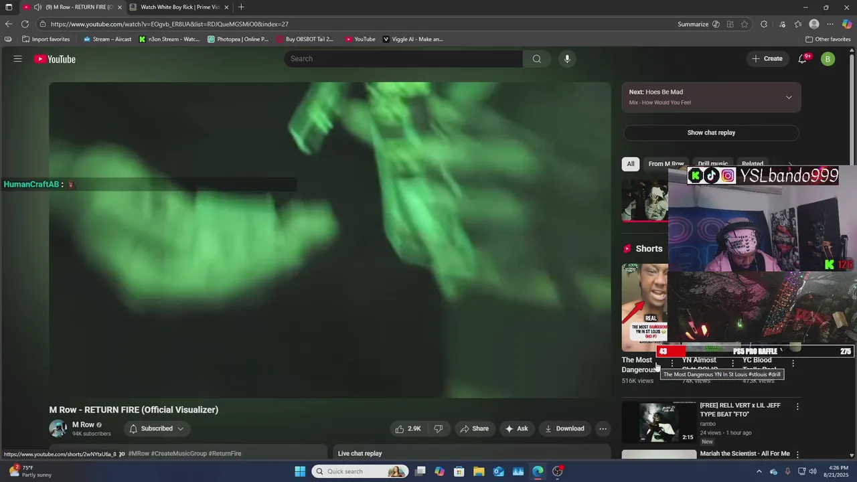Open the YouTube guide hamburger menu
The image size is (857, 482).
point(18,59)
